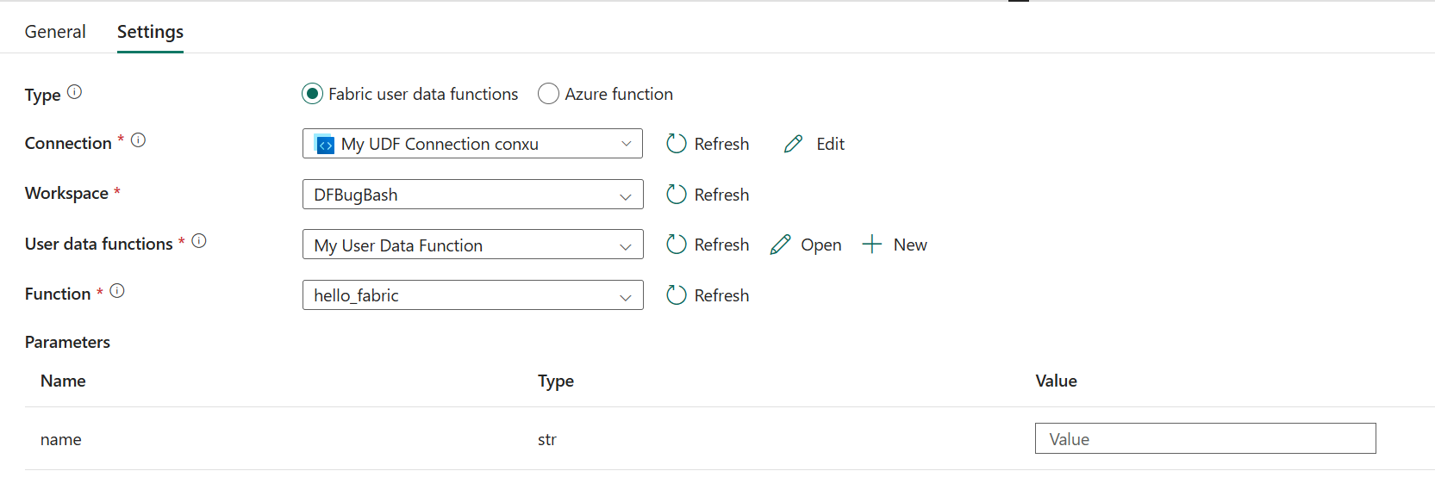Click the info icon beside Function label
Screen dimensions: 1435x502
[117, 291]
